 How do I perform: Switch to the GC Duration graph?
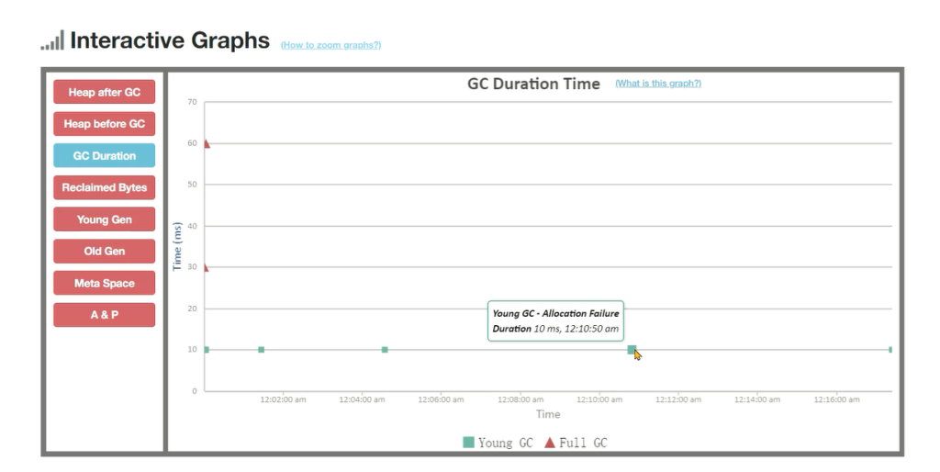tap(104, 156)
